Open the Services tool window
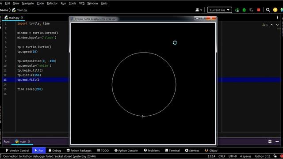This screenshot has height=159, width=283. [x=192, y=150]
